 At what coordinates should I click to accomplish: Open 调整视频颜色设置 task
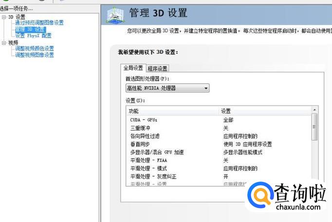tap(34, 49)
